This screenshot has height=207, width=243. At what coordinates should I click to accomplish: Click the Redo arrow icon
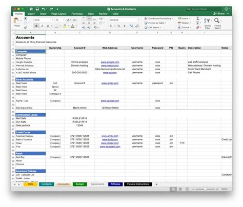tap(51, 9)
